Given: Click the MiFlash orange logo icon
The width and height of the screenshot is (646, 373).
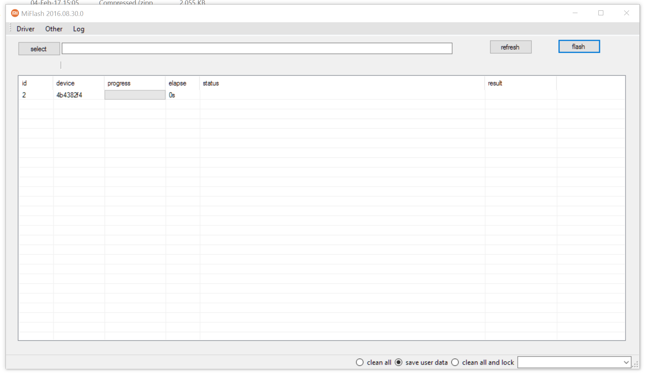Looking at the screenshot, I should [15, 13].
